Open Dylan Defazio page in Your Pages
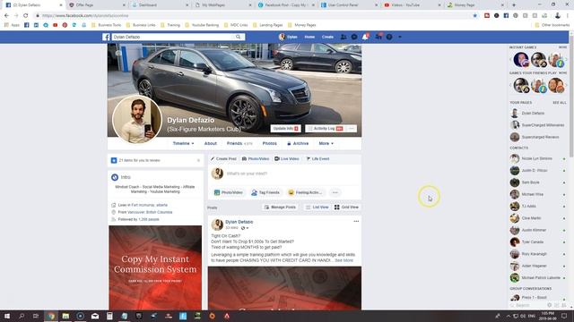574x322 pixels. (x=533, y=114)
